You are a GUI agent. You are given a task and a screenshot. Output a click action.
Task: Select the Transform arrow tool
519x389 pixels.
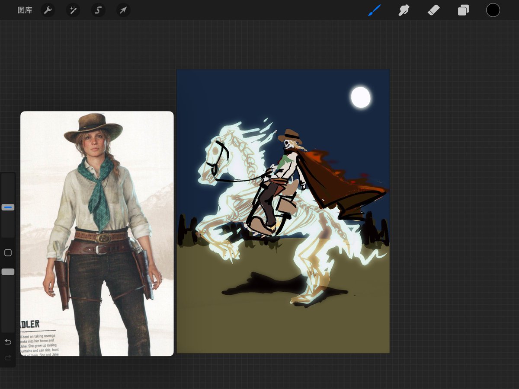coord(123,10)
